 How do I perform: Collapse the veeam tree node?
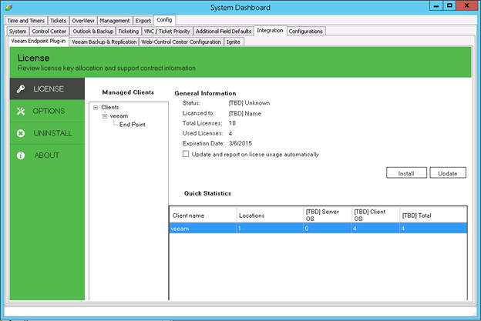tap(105, 116)
